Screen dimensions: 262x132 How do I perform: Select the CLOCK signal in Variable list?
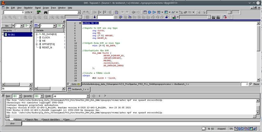tap(46, 38)
